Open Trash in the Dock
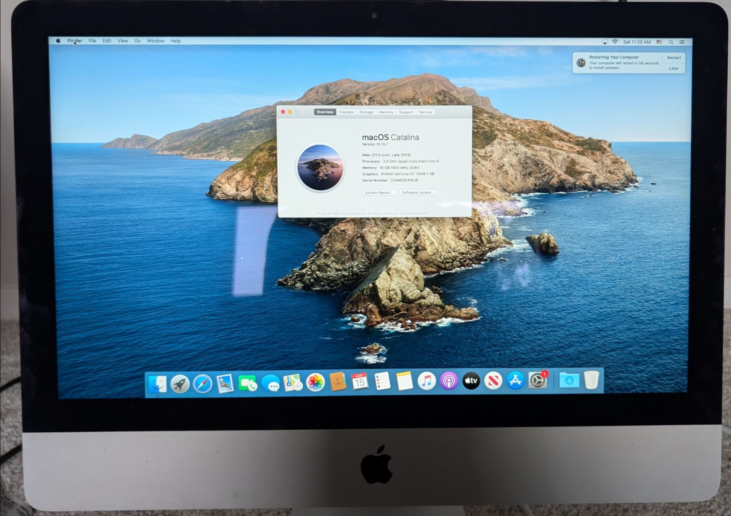This screenshot has height=516, width=731. pos(591,380)
